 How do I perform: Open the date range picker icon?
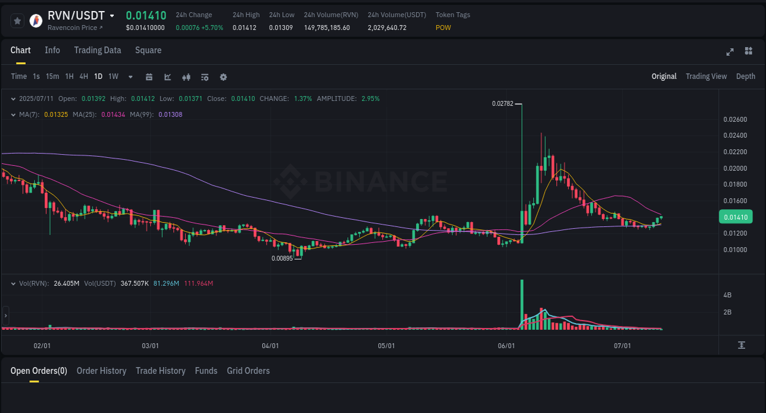tap(149, 76)
